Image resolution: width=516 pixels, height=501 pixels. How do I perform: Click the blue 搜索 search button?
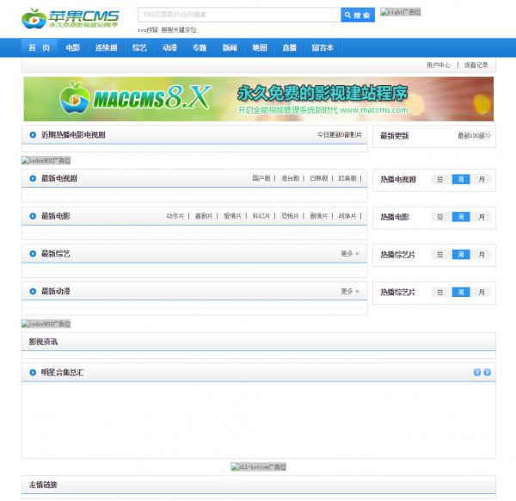[358, 15]
